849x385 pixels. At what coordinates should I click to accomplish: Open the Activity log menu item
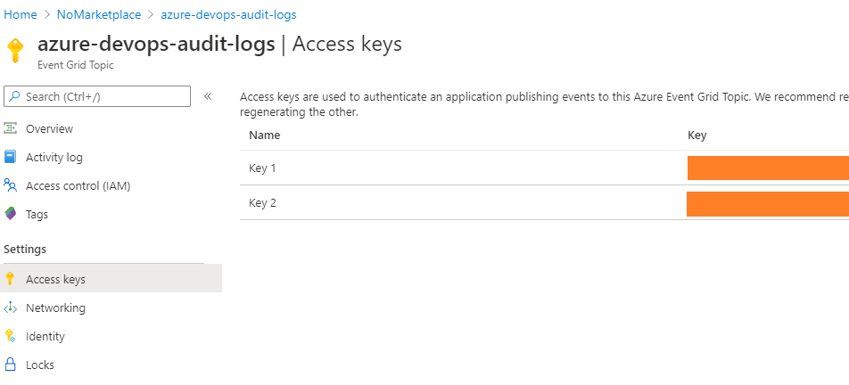click(54, 158)
